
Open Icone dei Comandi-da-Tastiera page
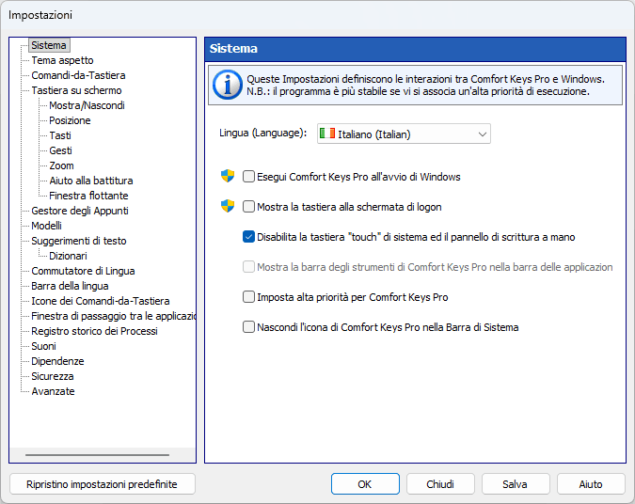pos(101,301)
